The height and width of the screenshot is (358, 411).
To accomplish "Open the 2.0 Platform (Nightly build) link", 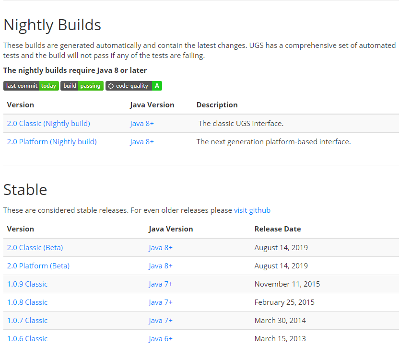I will [52, 142].
